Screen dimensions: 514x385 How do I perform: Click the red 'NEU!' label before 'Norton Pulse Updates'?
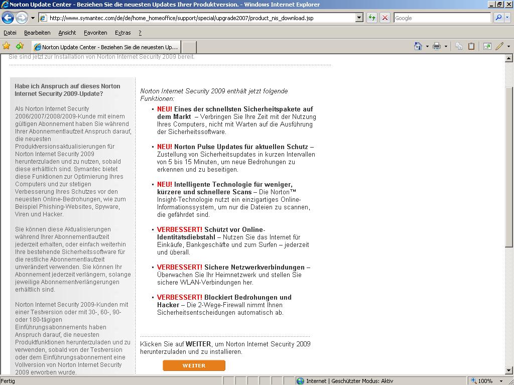pyautogui.click(x=165, y=147)
